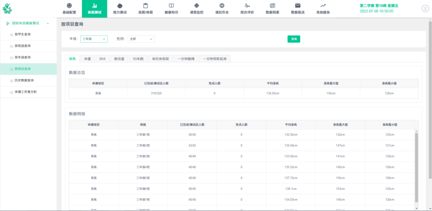Open 按学生查询 in sidebar
The height and width of the screenshot is (211, 432).
(28, 34)
